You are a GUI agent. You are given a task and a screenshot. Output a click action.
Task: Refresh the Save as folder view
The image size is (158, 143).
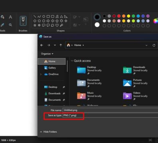click(x=154, y=45)
